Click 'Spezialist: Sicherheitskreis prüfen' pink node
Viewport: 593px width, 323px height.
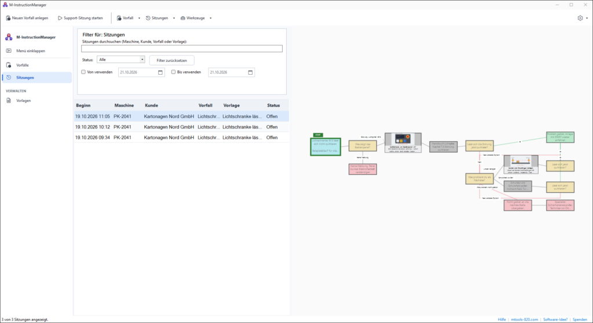pos(560,205)
